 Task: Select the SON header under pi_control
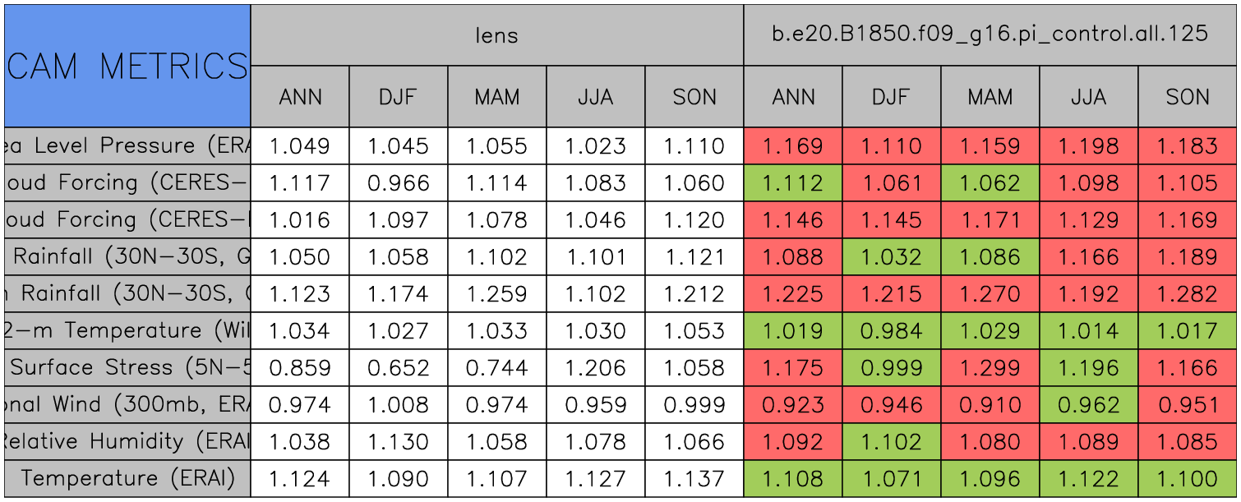pos(1188,97)
